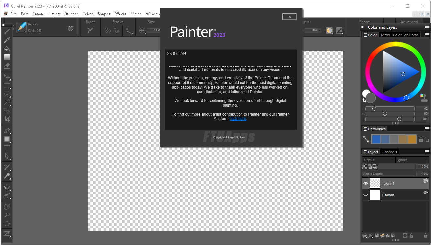Show the Canvas layer visibility

pos(365,195)
